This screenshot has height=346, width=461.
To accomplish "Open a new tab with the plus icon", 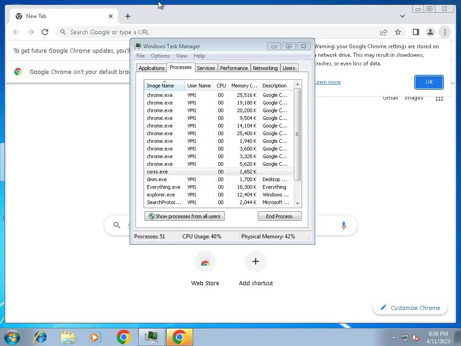I will tap(127, 16).
